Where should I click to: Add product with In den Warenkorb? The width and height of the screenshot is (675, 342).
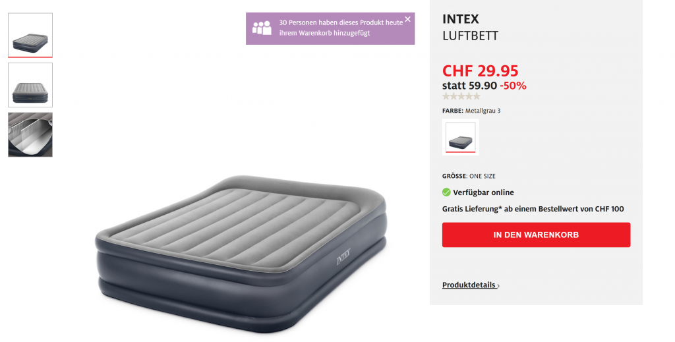pos(536,235)
